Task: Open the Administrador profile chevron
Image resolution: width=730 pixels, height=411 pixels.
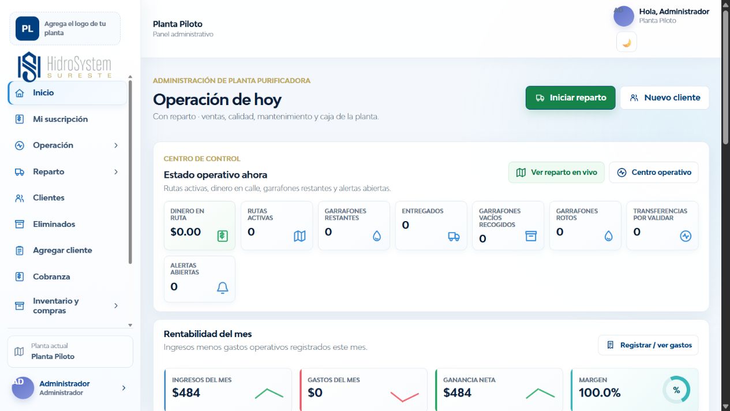Action: click(123, 388)
